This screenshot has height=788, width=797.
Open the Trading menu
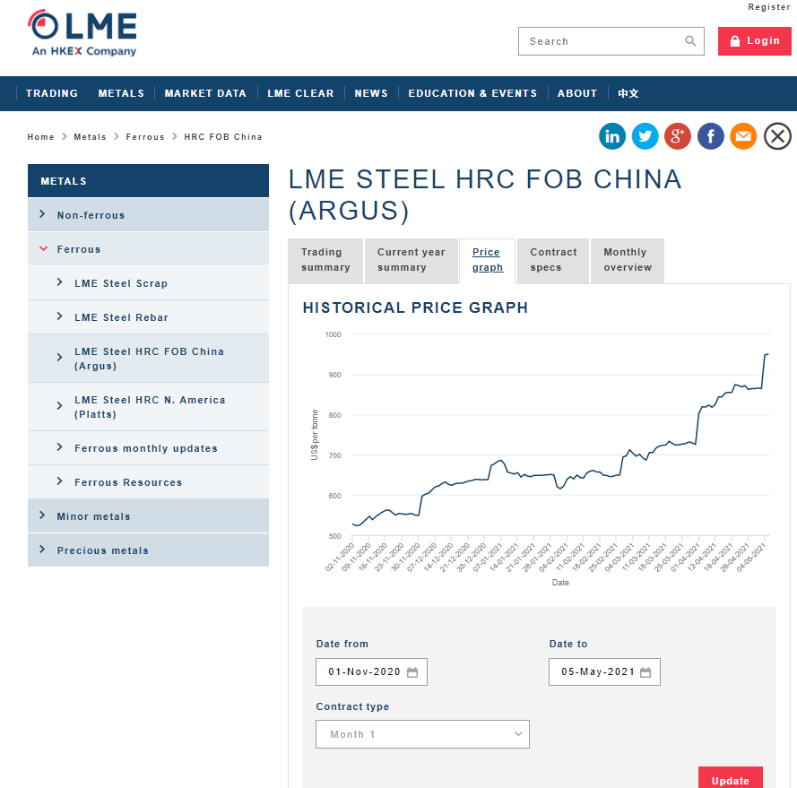(52, 93)
